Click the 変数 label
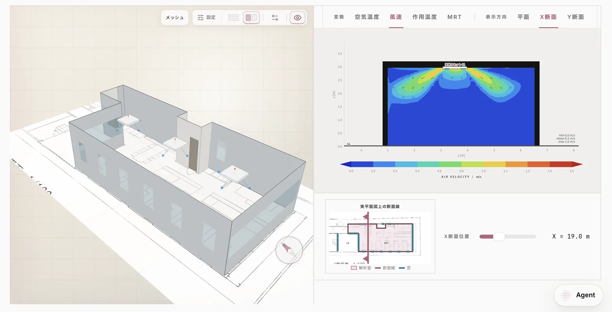This screenshot has height=312, width=612. pyautogui.click(x=339, y=17)
